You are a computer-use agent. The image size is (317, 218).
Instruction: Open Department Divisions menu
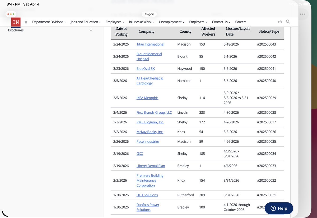[49, 22]
